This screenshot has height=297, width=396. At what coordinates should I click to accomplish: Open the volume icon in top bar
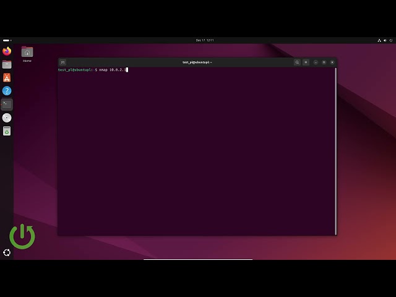pos(385,40)
